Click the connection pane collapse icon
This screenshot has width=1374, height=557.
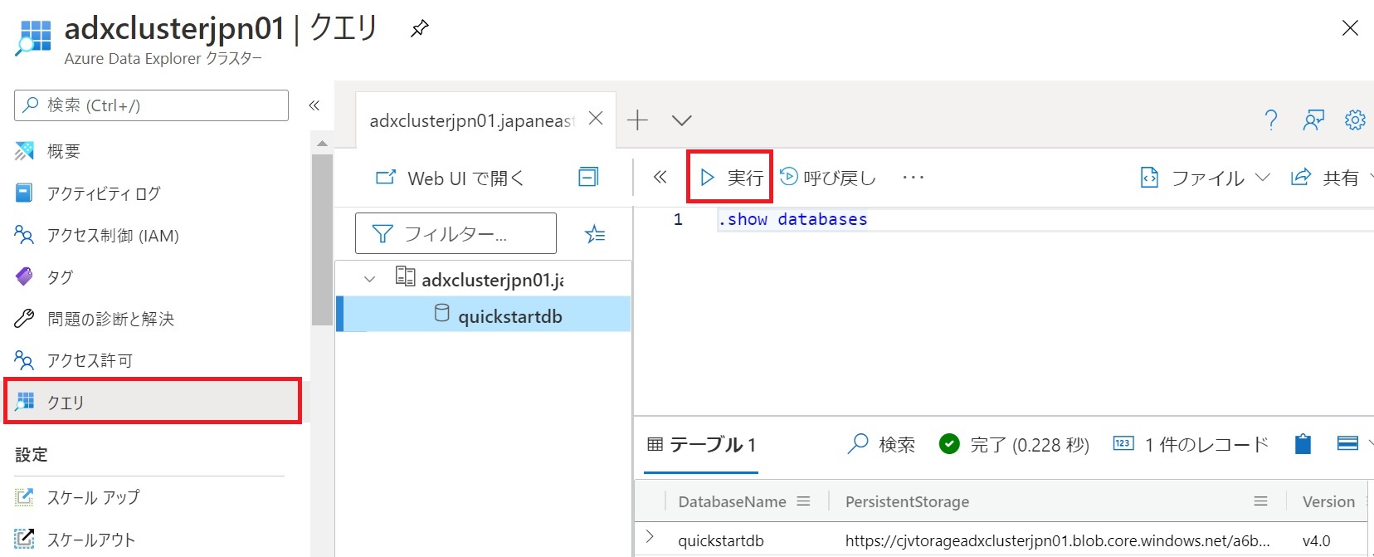(588, 177)
